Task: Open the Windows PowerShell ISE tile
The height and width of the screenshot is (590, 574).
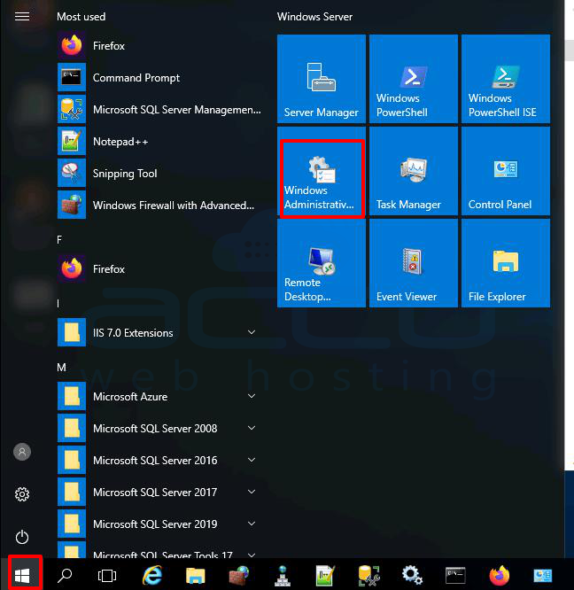Action: coord(506,79)
